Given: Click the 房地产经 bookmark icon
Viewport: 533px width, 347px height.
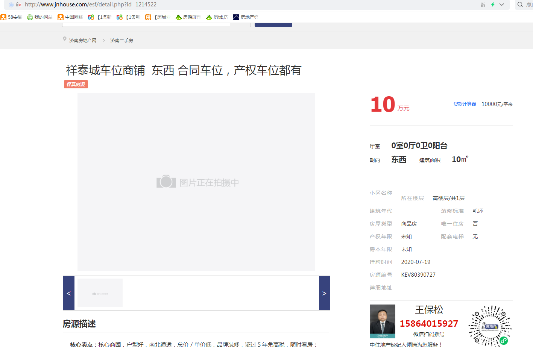Looking at the screenshot, I should point(236,17).
